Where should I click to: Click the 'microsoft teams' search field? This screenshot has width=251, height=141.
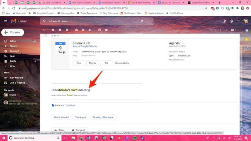pyautogui.click(x=92, y=21)
